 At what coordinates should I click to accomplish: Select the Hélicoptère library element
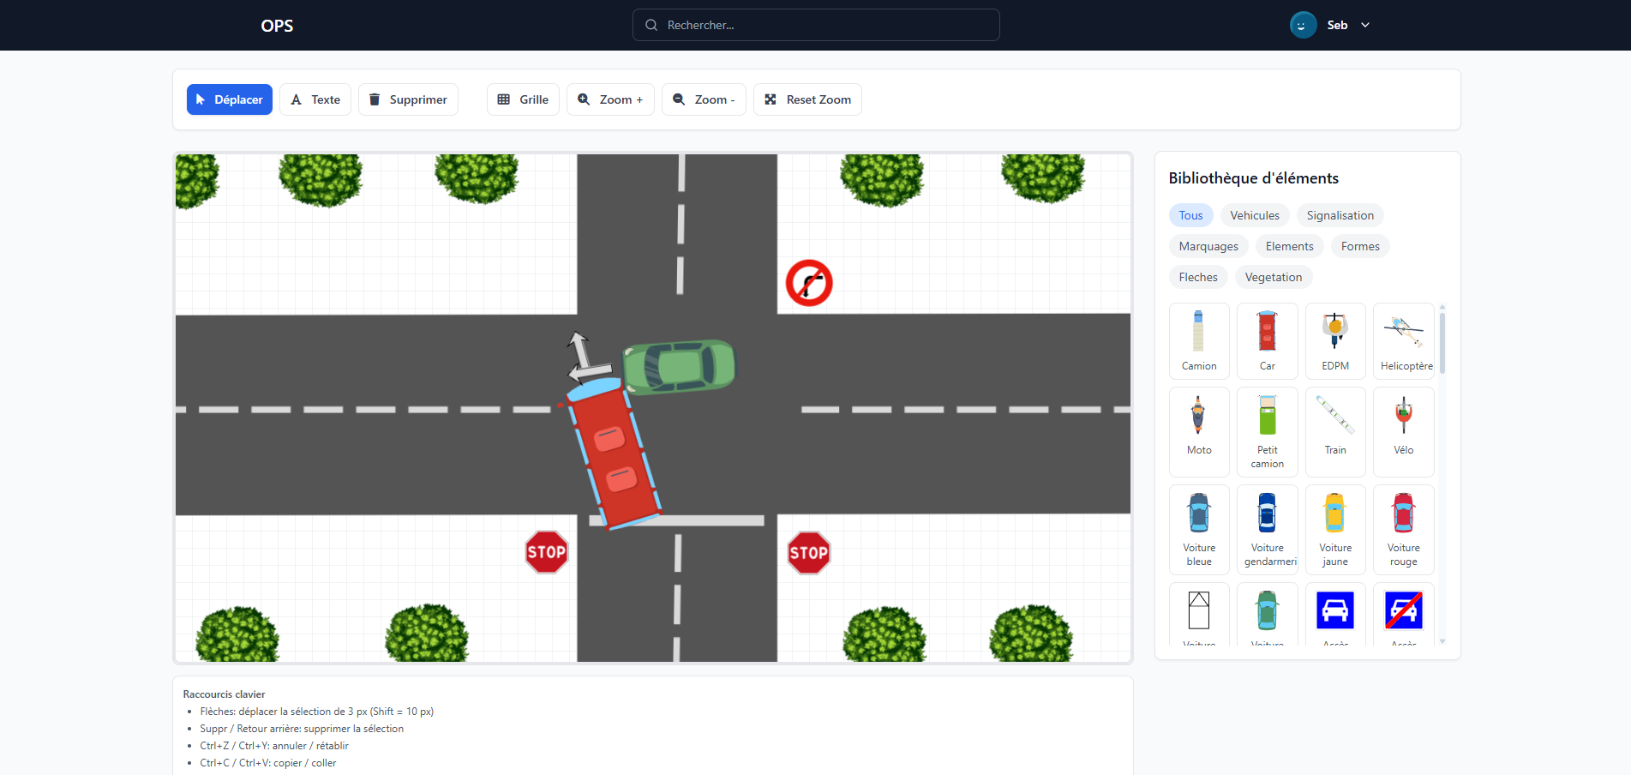coord(1403,340)
